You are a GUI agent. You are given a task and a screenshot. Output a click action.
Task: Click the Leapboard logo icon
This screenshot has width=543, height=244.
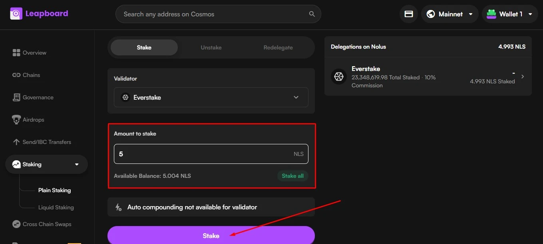[16, 14]
